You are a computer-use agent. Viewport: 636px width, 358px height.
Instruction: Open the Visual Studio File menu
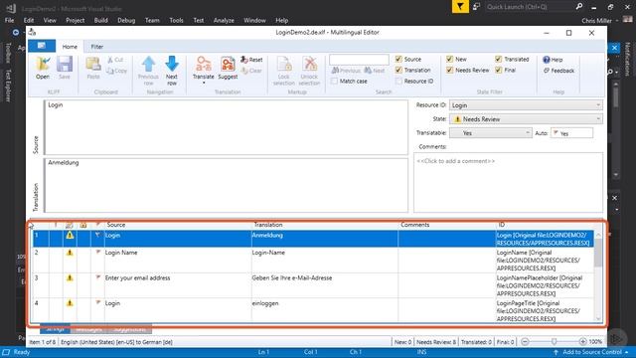(9, 20)
